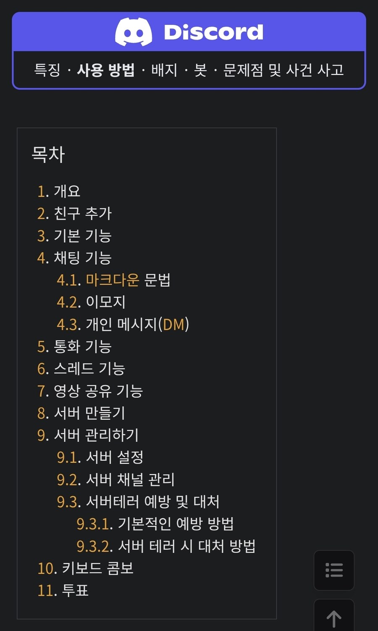Tap the Discord mascot face in the header

point(134,31)
